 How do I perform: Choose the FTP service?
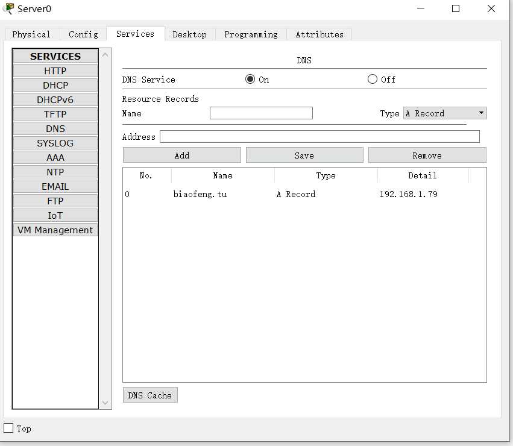(55, 201)
